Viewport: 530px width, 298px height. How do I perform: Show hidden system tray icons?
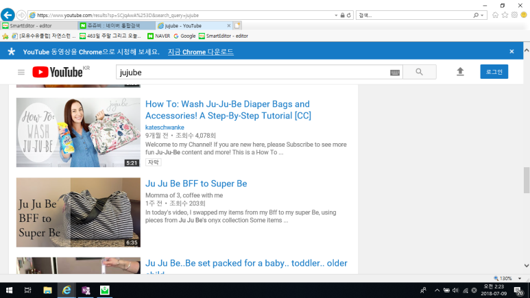pyautogui.click(x=437, y=290)
